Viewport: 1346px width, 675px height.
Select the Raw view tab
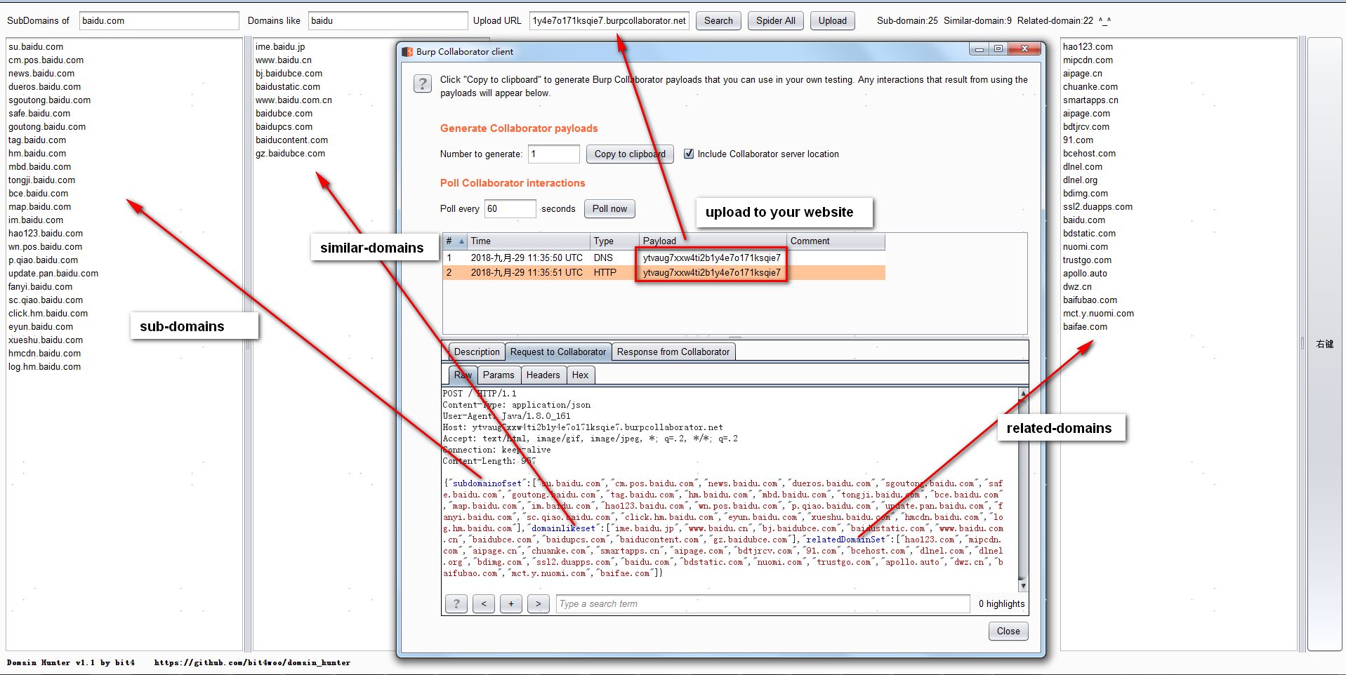click(x=463, y=375)
